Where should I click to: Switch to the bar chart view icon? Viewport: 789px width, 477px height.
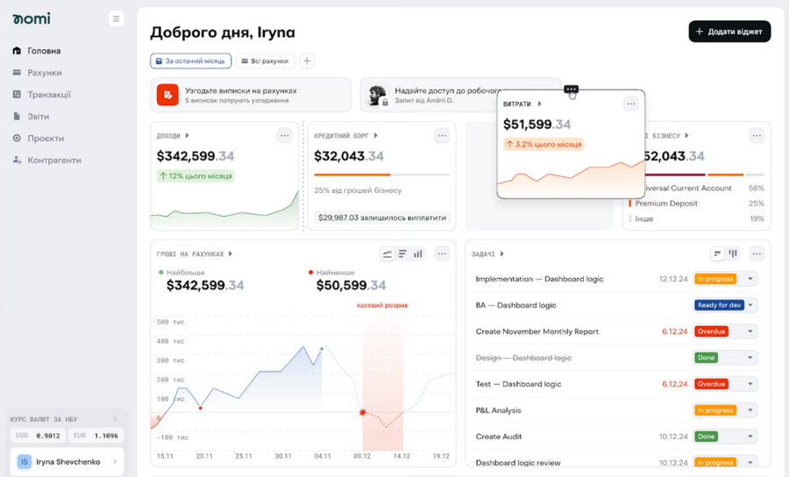click(x=418, y=254)
